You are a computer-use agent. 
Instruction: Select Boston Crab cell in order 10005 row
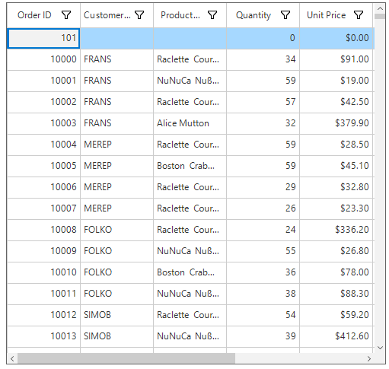pyautogui.click(x=190, y=166)
